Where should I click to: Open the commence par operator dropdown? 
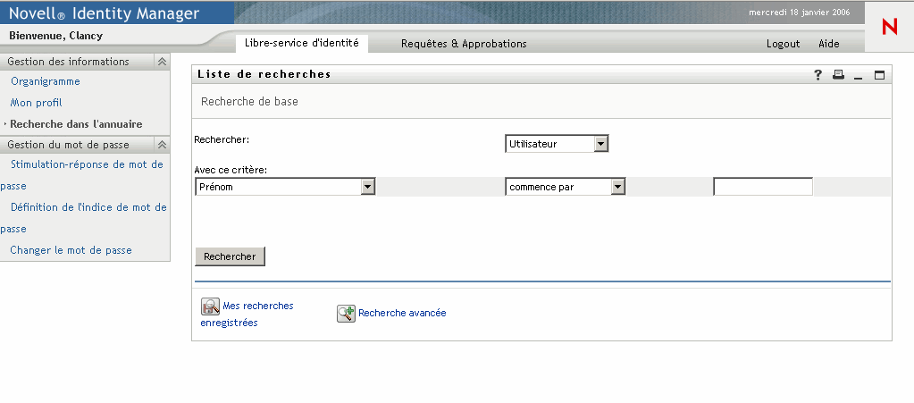click(x=565, y=187)
